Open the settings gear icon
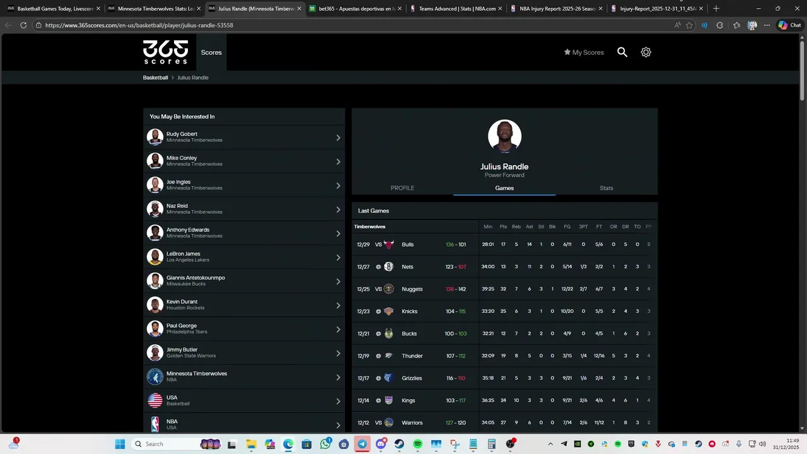The height and width of the screenshot is (454, 807). (646, 52)
